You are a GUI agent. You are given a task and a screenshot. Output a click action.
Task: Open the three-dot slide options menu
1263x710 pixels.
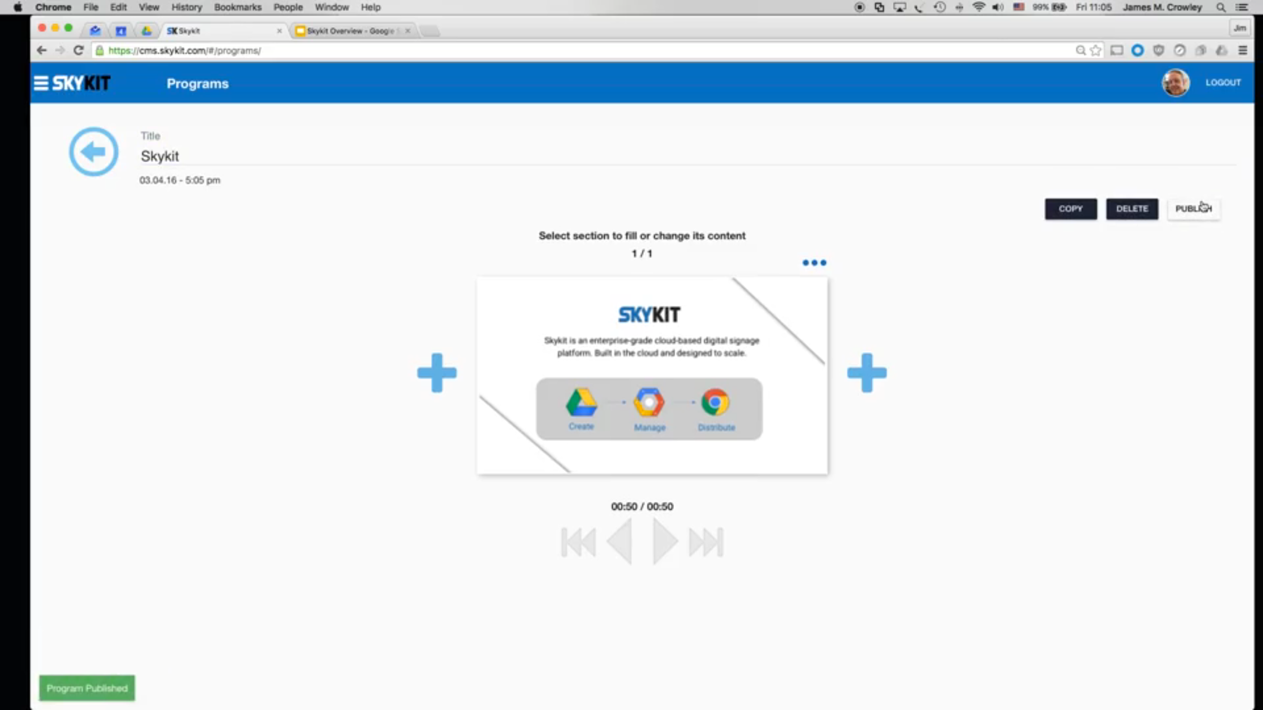[x=814, y=263]
